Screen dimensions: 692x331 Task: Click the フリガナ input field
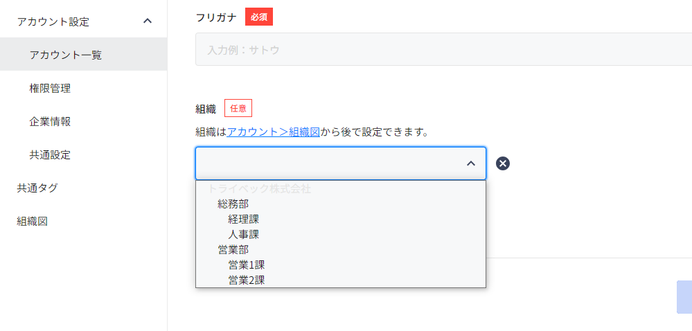point(443,50)
